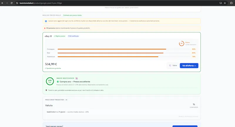Screen dimensions: 235x127
Task: Click the blue info icon in price notice
Action: click(x=46, y=21)
